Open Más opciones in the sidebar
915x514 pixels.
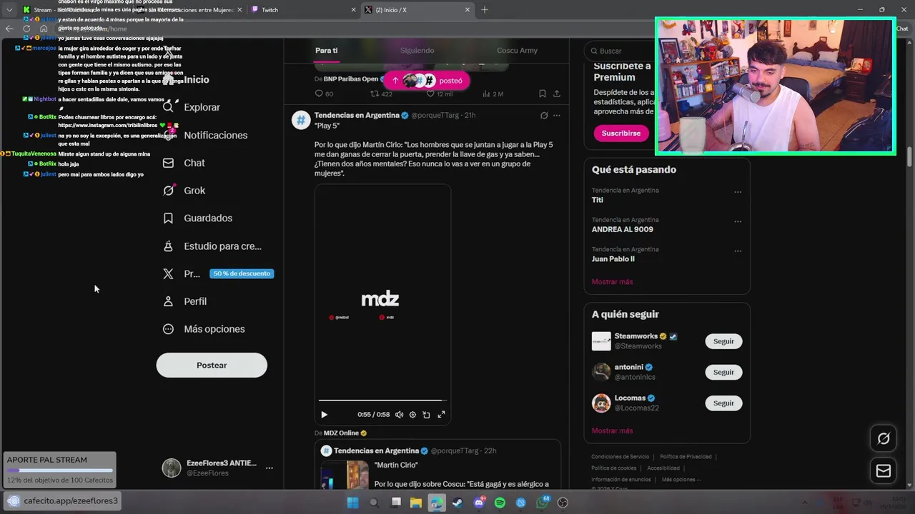[x=204, y=329]
